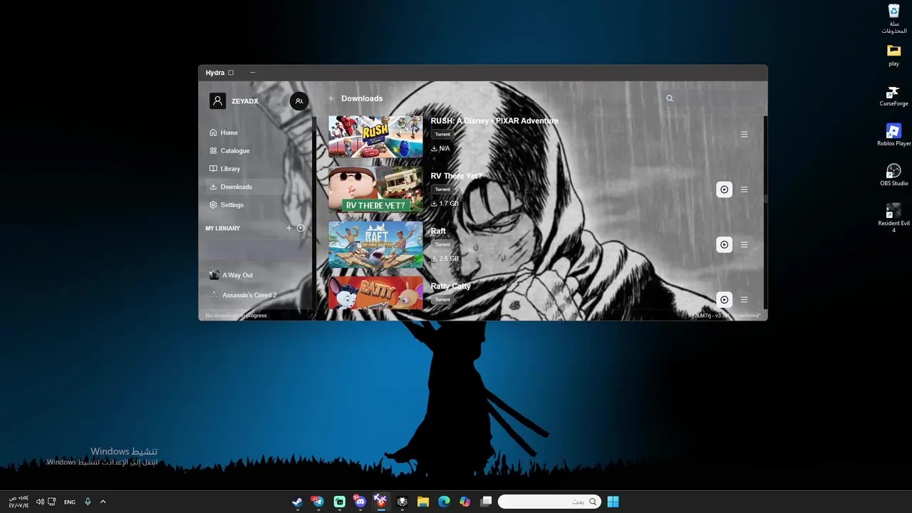Open Microsoft Edge from the taskbar
912x513 pixels.
(x=444, y=502)
